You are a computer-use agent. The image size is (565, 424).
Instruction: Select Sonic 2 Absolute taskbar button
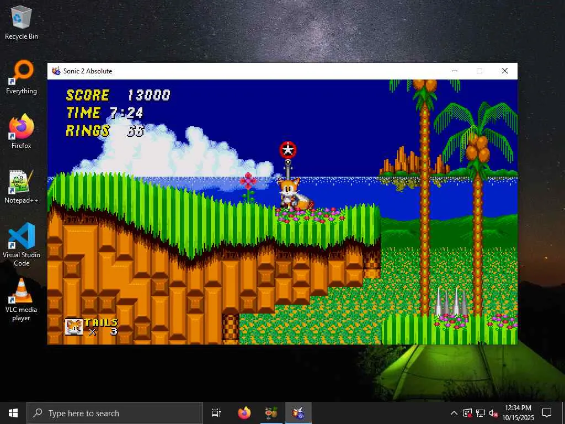(298, 413)
